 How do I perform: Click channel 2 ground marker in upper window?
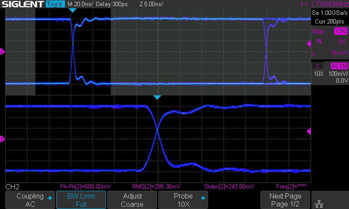(x=2, y=52)
